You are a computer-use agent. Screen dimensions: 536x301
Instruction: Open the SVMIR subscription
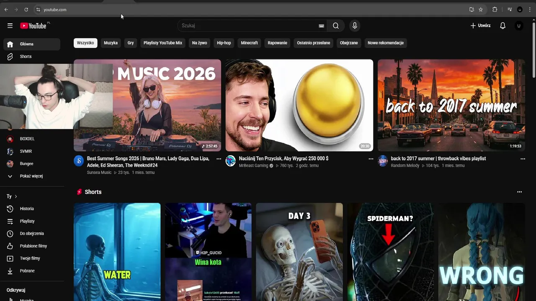click(32, 151)
